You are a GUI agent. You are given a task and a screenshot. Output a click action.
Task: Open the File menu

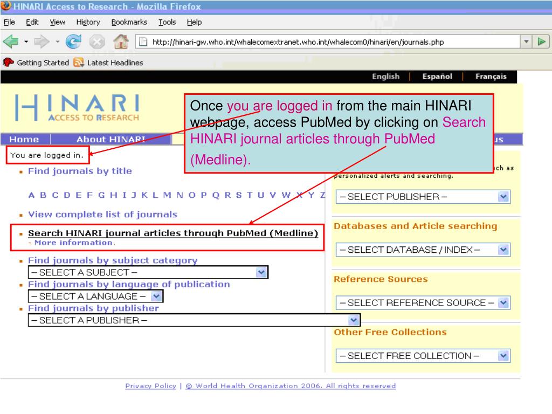(x=9, y=22)
